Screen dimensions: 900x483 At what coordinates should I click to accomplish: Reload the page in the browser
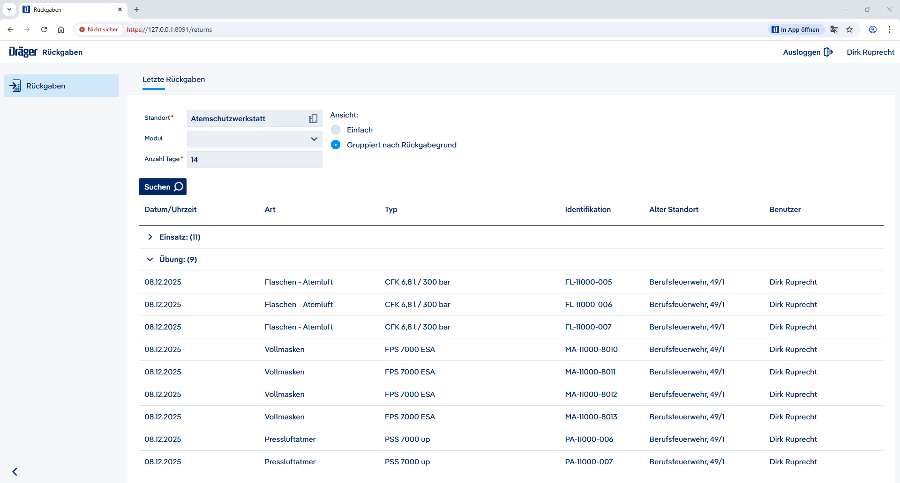click(x=44, y=29)
